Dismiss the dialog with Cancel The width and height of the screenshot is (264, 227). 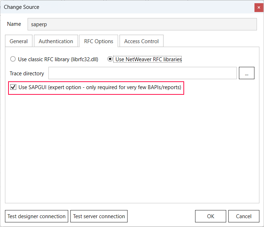point(244,216)
